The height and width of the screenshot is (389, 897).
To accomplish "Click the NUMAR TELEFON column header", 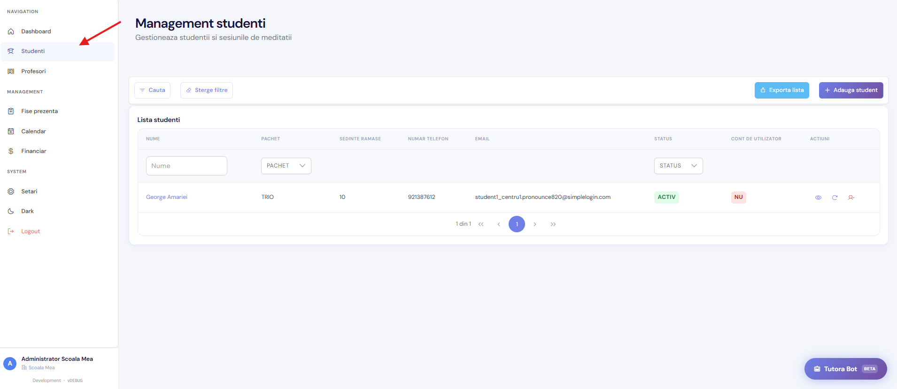I will (428, 139).
